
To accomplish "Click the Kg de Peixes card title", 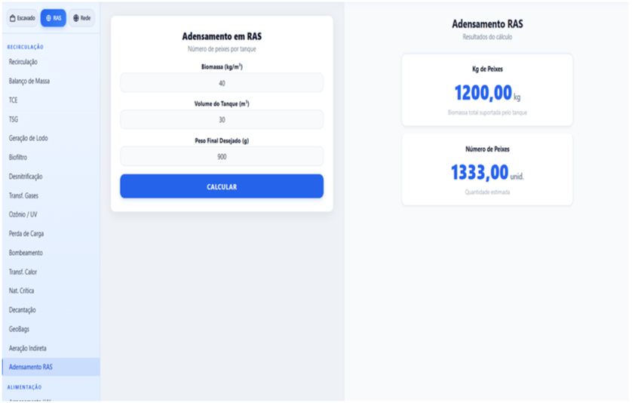I will click(x=487, y=69).
